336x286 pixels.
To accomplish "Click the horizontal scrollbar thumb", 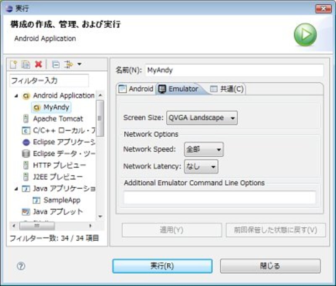I will (37, 226).
